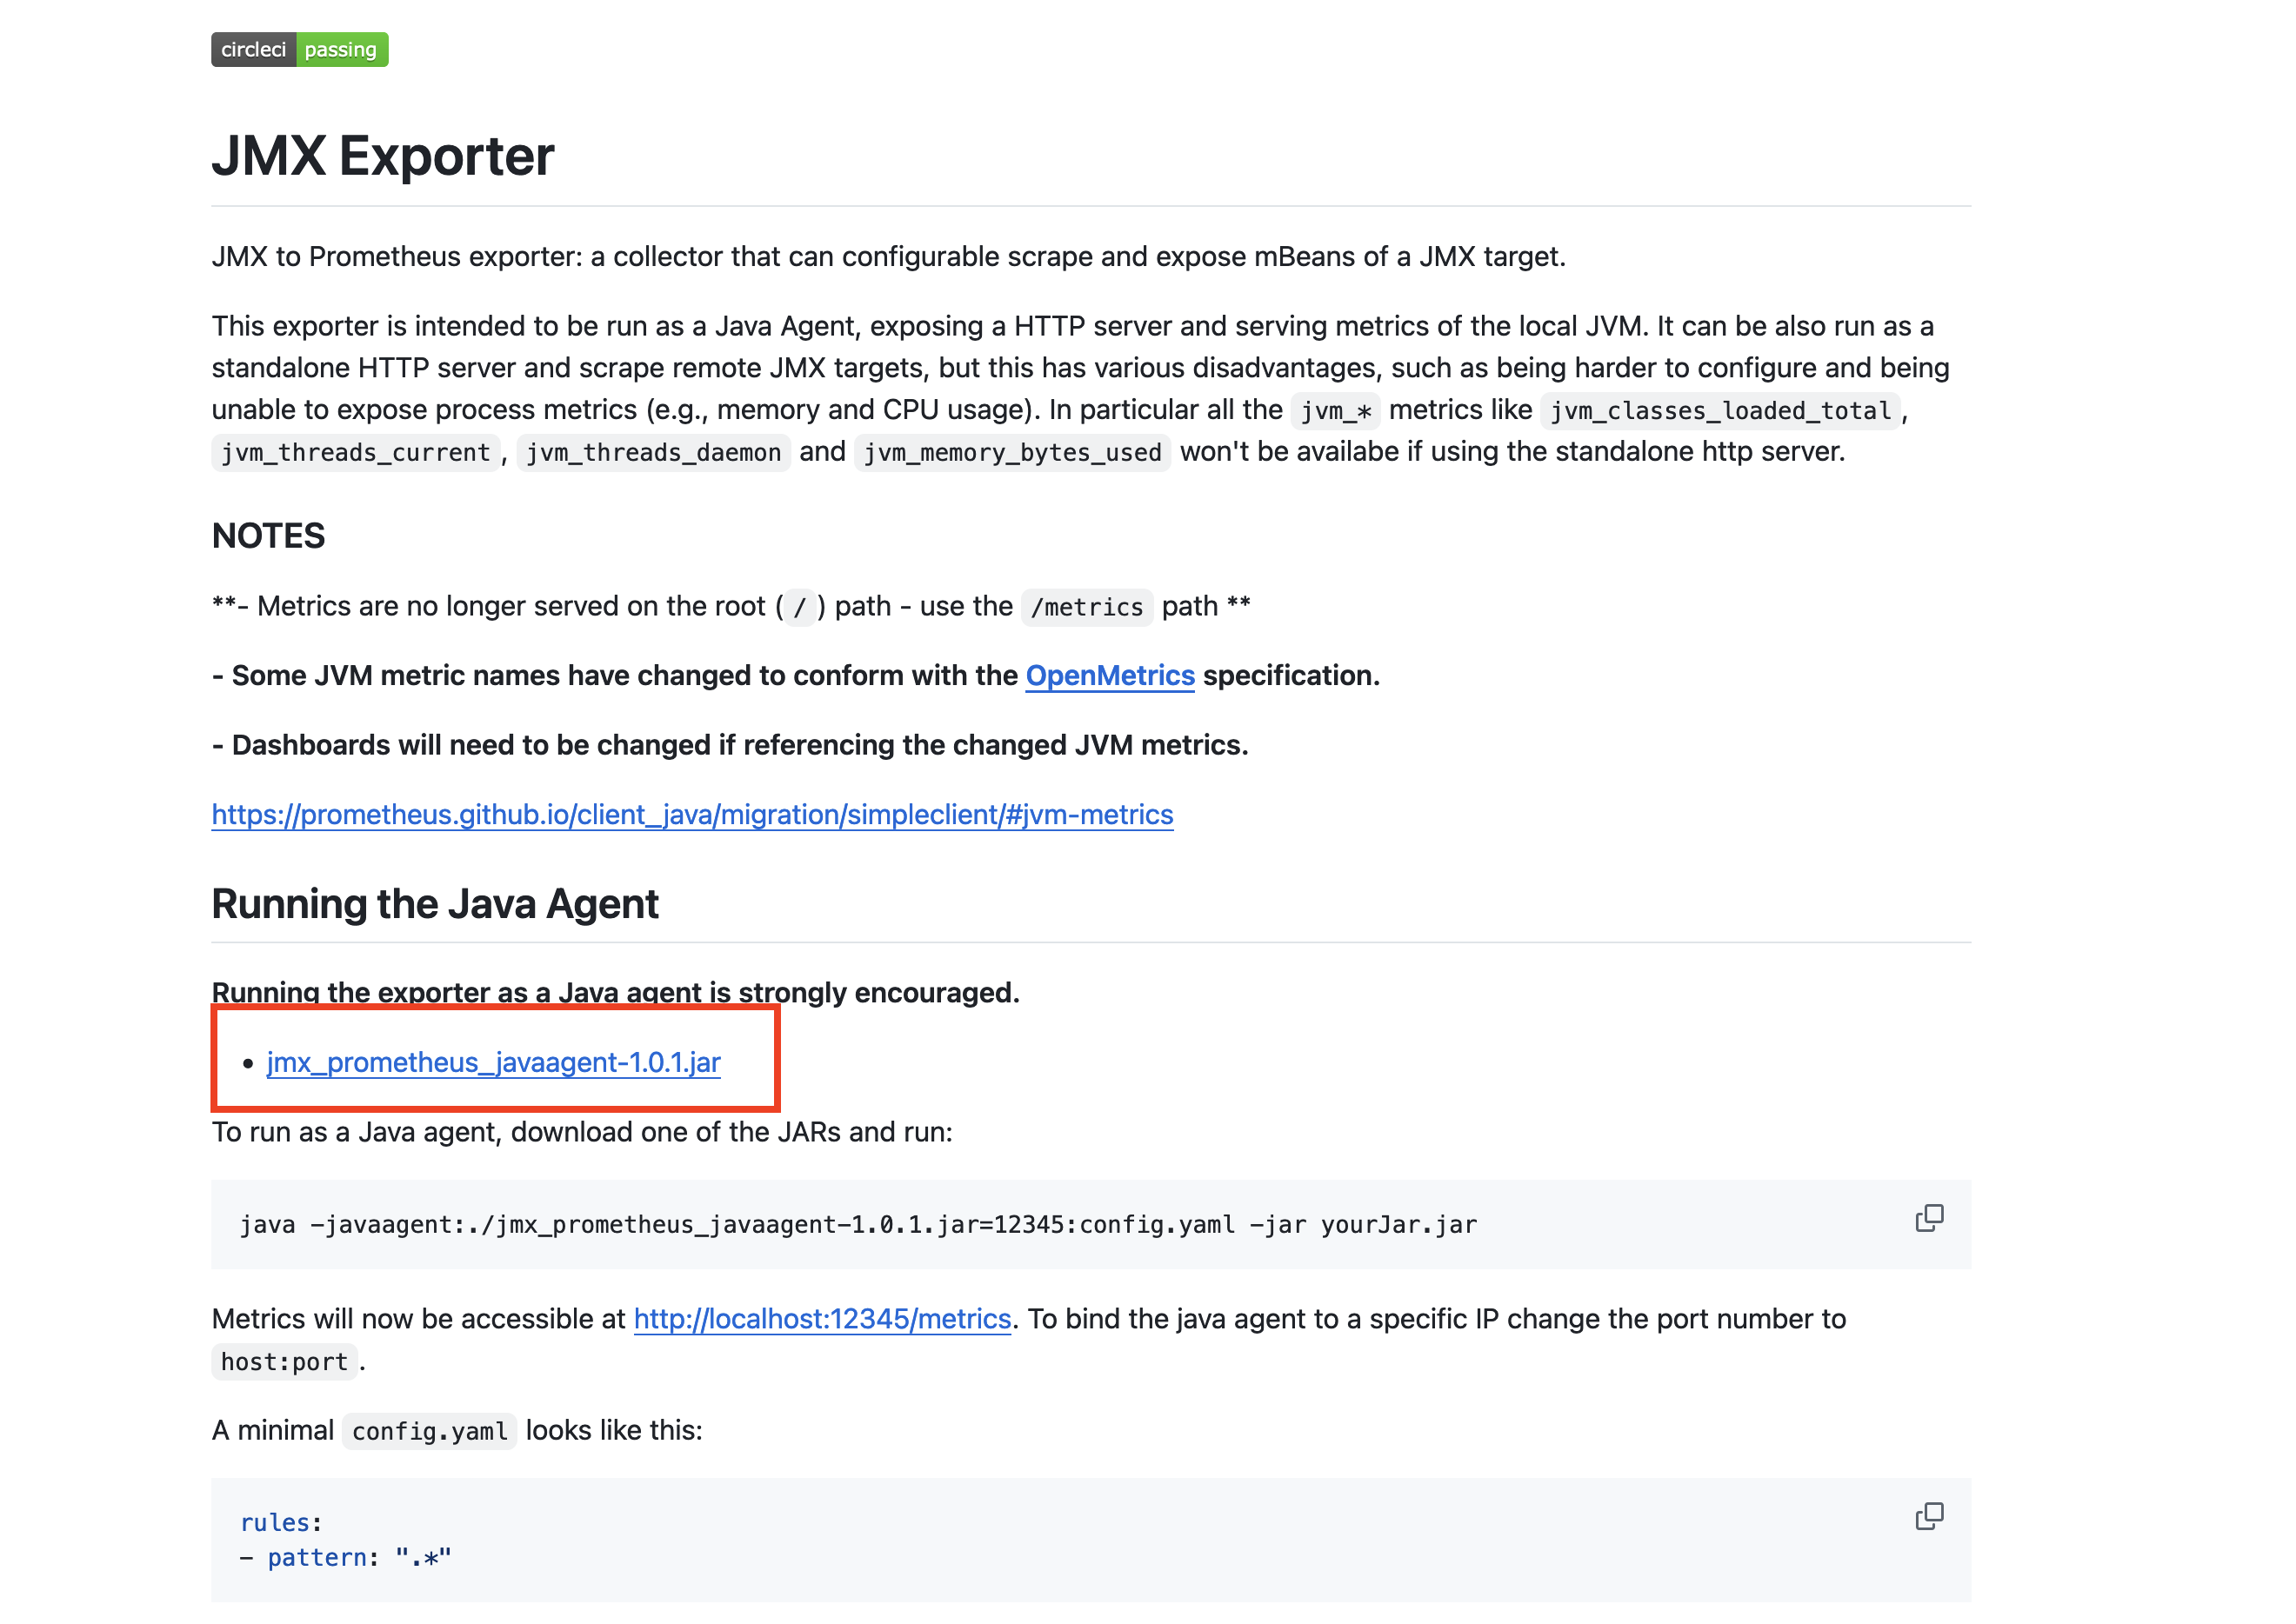
Task: Click the jvm_* inline code
Action: click(1335, 410)
